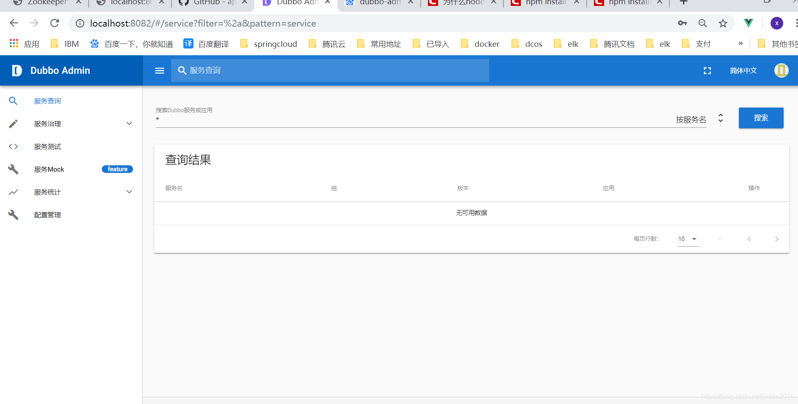
Task: Open the docker bookmark folder
Action: coord(480,44)
